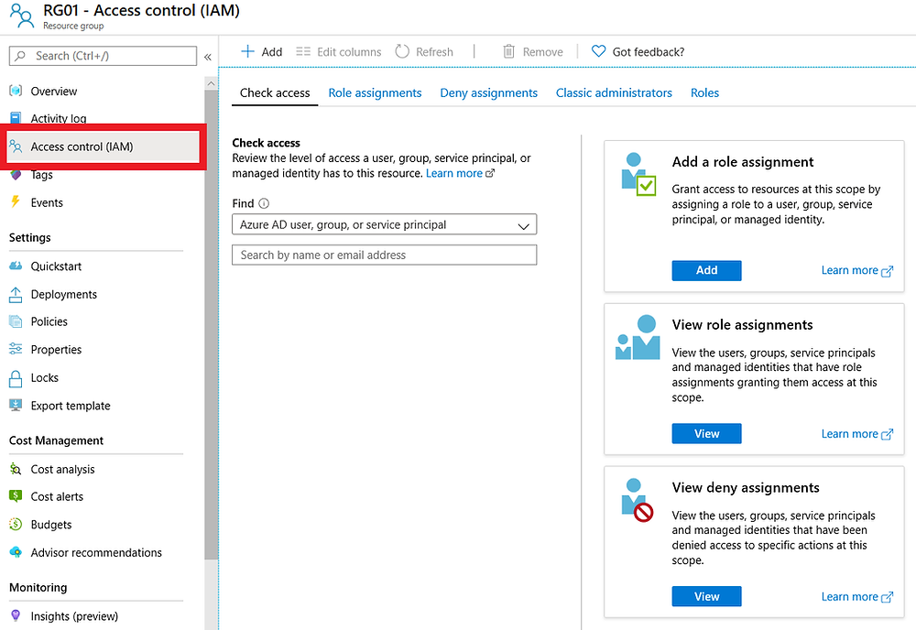Click the Edit columns icon

point(302,51)
